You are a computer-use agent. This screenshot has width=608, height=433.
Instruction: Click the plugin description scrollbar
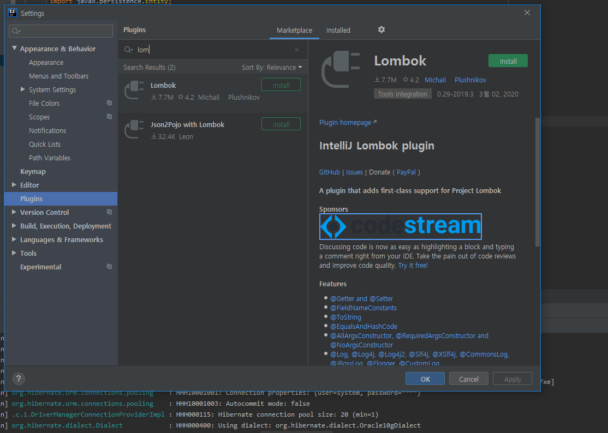point(538,182)
